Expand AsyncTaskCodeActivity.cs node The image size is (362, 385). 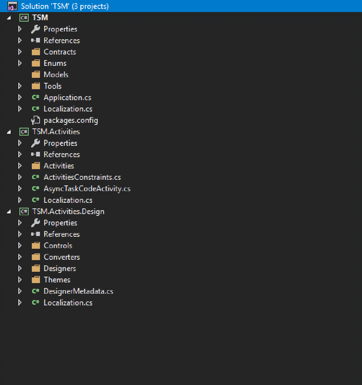click(20, 189)
